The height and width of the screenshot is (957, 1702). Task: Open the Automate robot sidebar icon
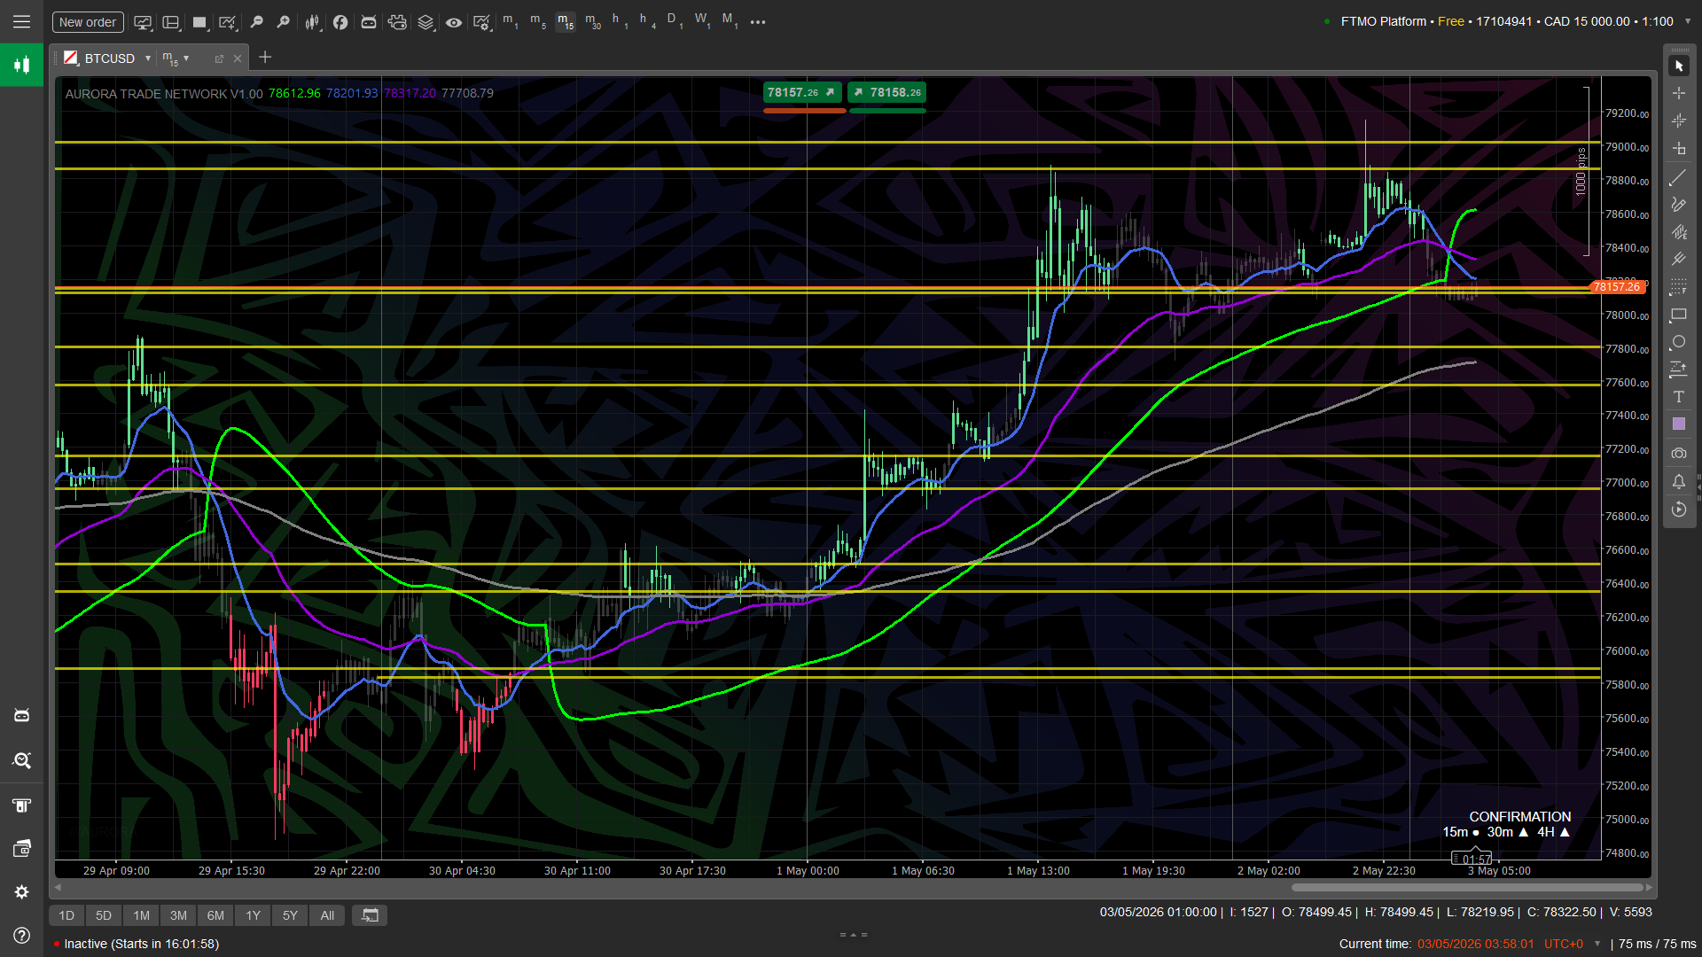pos(21,715)
